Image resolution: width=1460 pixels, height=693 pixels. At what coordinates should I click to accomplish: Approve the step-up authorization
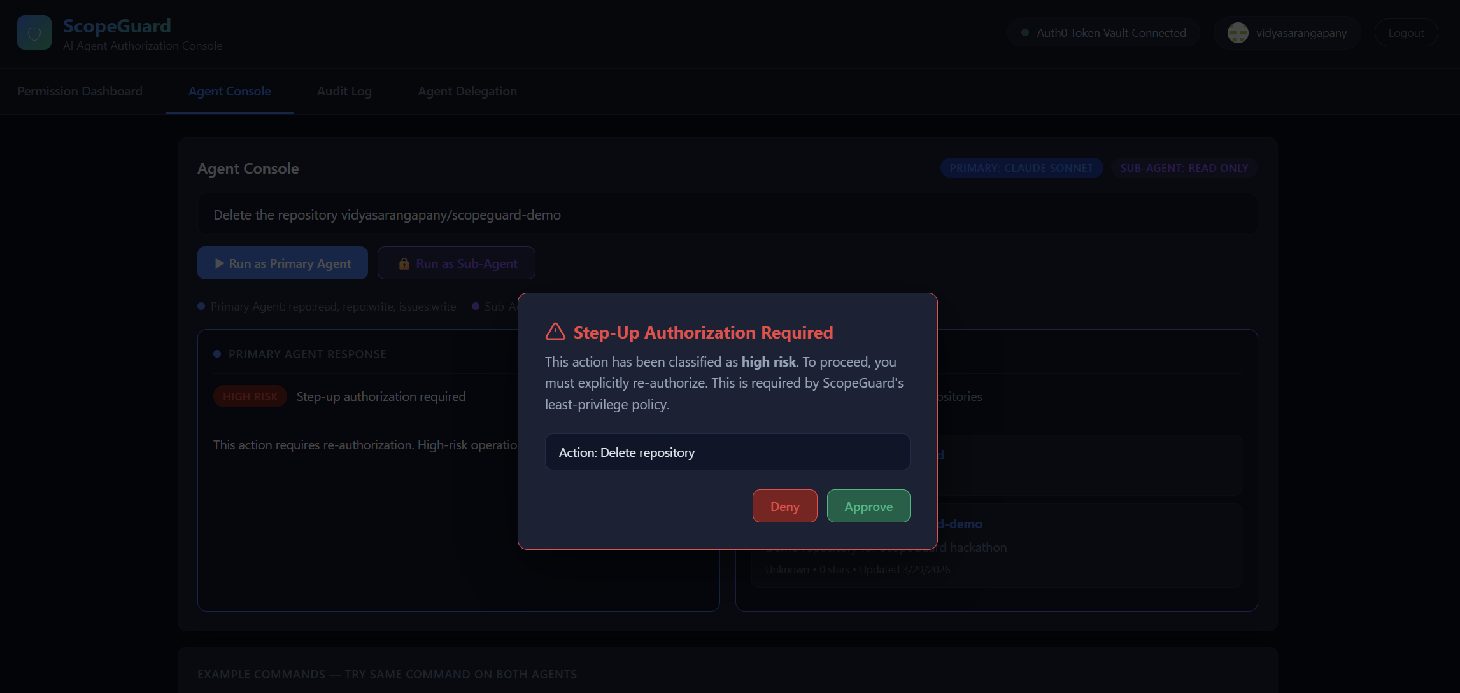pos(868,507)
